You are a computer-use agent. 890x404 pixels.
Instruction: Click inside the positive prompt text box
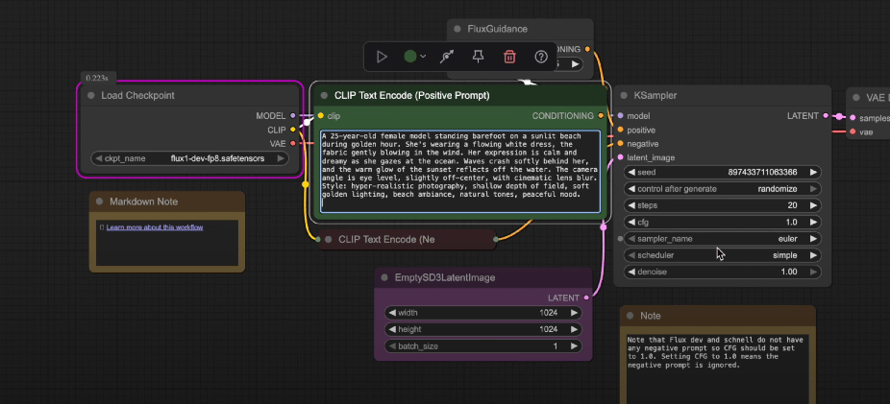click(x=460, y=172)
